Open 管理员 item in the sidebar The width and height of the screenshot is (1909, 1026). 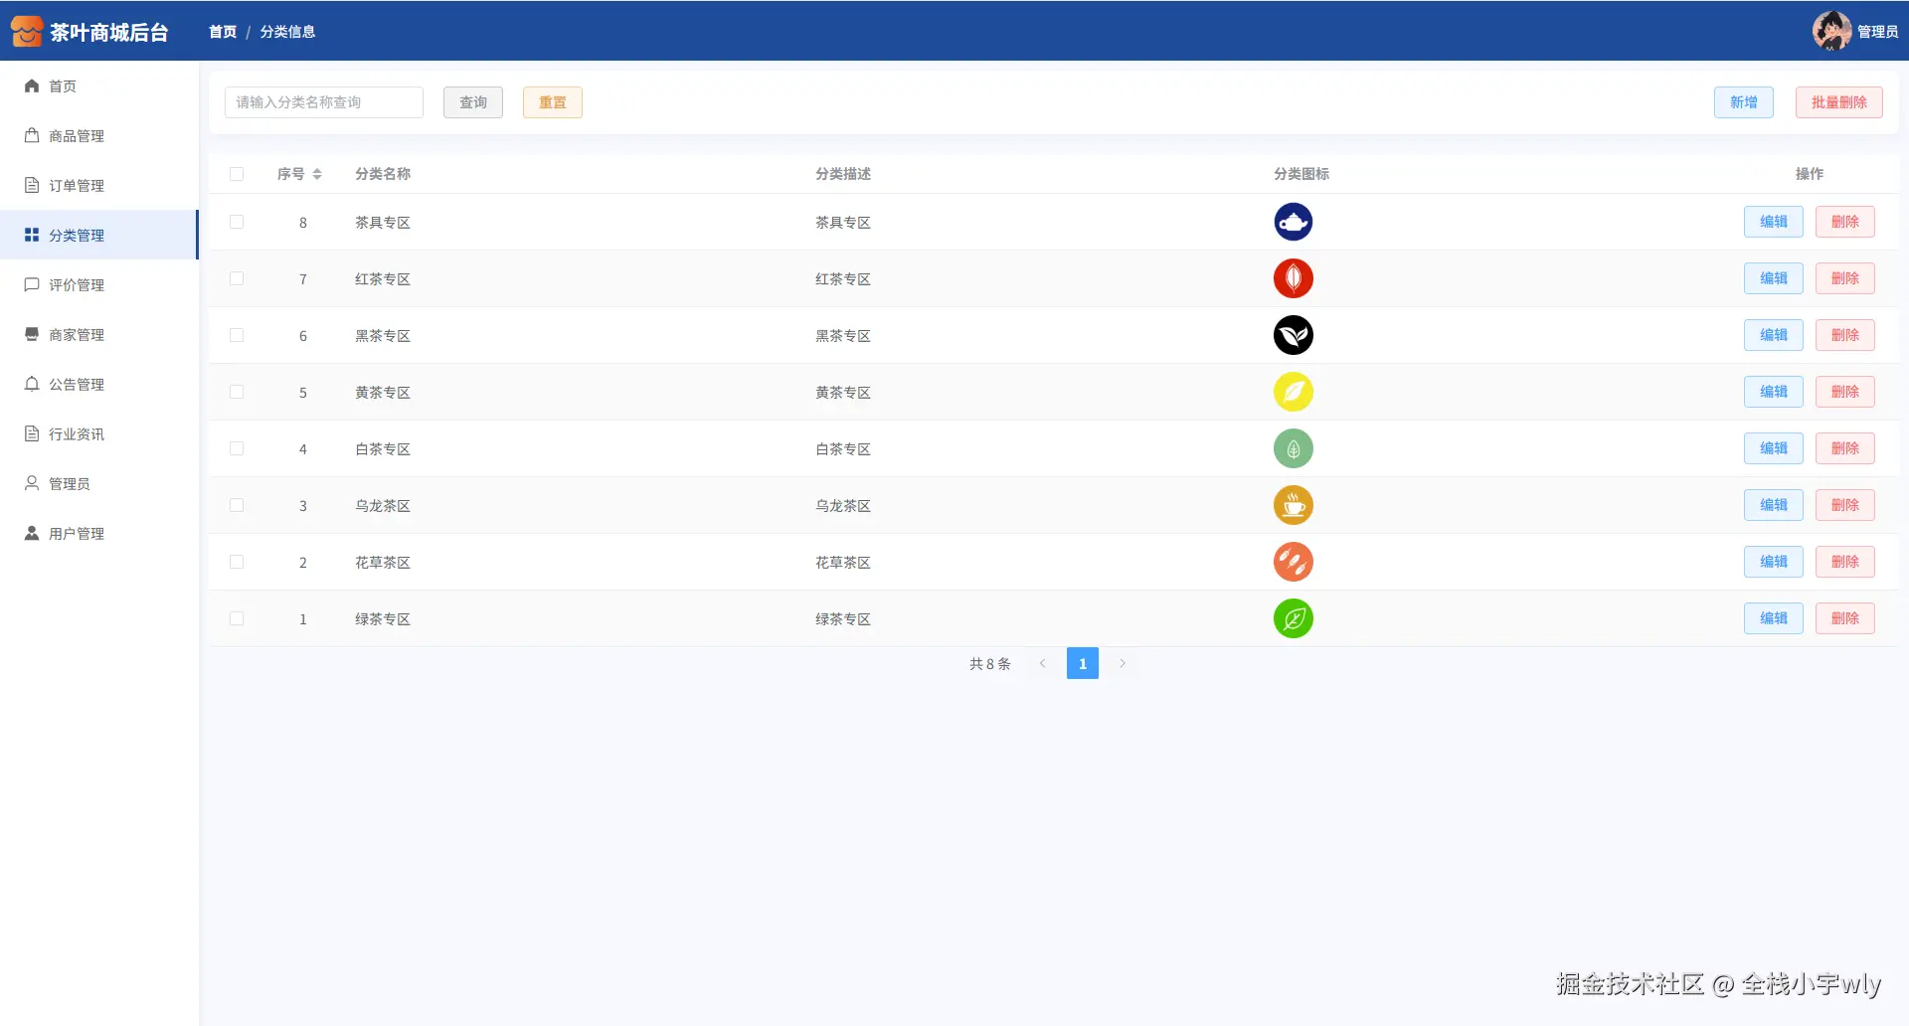tap(99, 484)
